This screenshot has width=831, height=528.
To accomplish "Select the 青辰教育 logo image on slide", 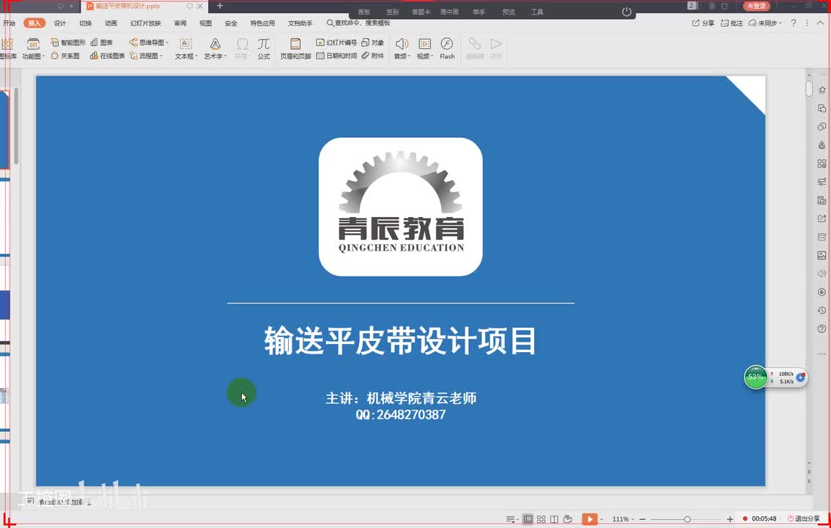I will click(401, 207).
